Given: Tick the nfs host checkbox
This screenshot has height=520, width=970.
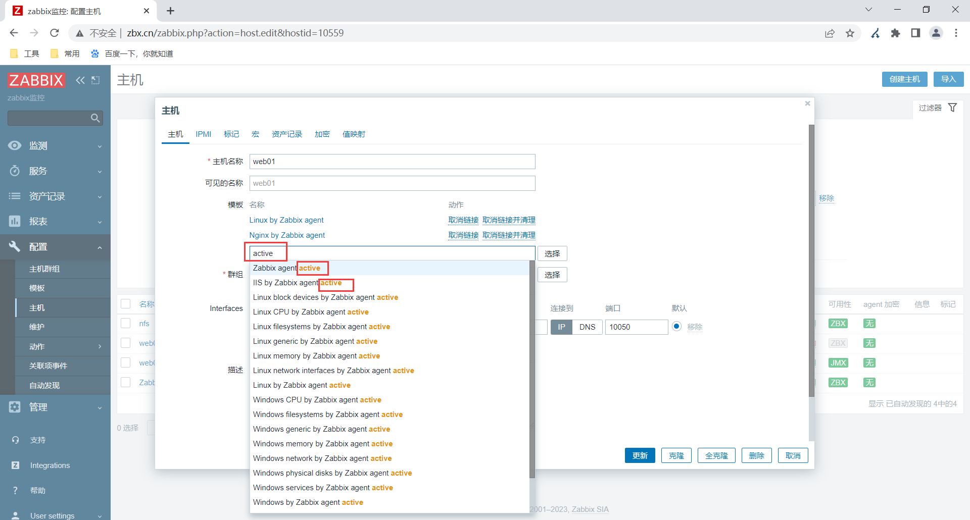Looking at the screenshot, I should [126, 323].
